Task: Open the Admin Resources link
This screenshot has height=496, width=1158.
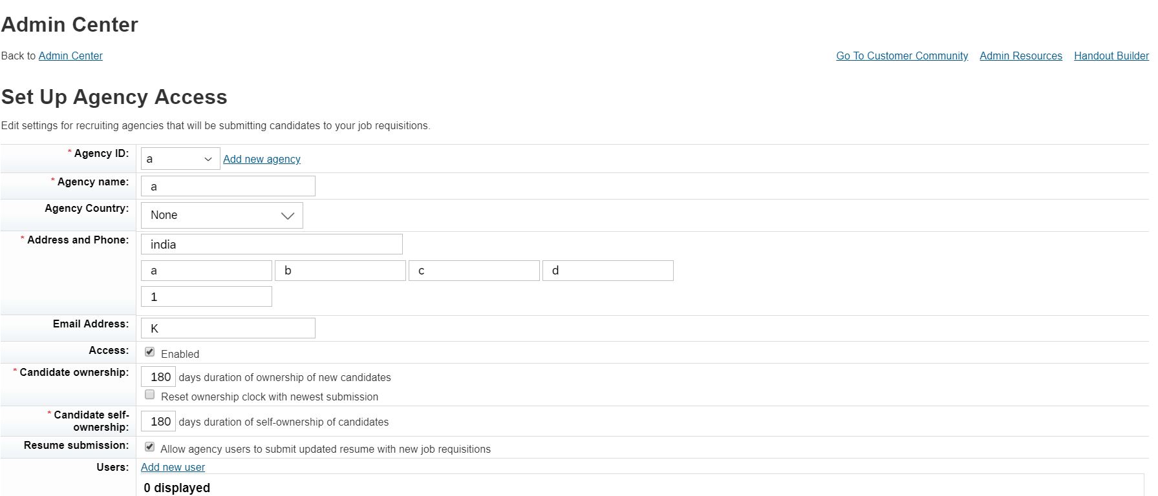Action: [x=1021, y=56]
